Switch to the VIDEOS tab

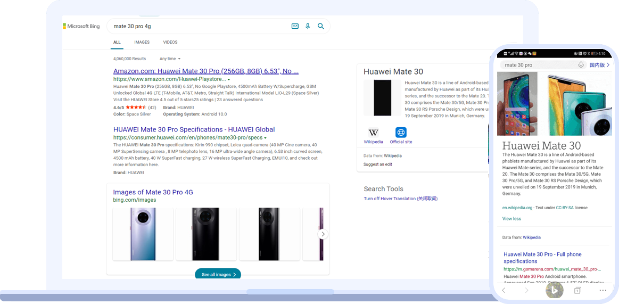coord(170,42)
